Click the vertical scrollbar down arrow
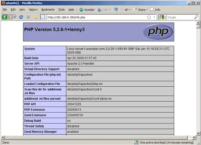The height and width of the screenshot is (145, 201). click(198, 133)
